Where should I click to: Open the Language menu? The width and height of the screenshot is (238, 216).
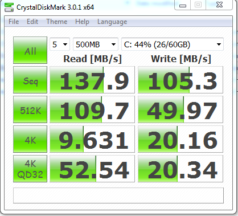tap(112, 22)
